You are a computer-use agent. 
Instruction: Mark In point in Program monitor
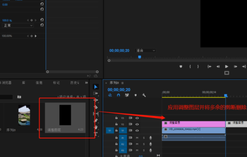190,66
